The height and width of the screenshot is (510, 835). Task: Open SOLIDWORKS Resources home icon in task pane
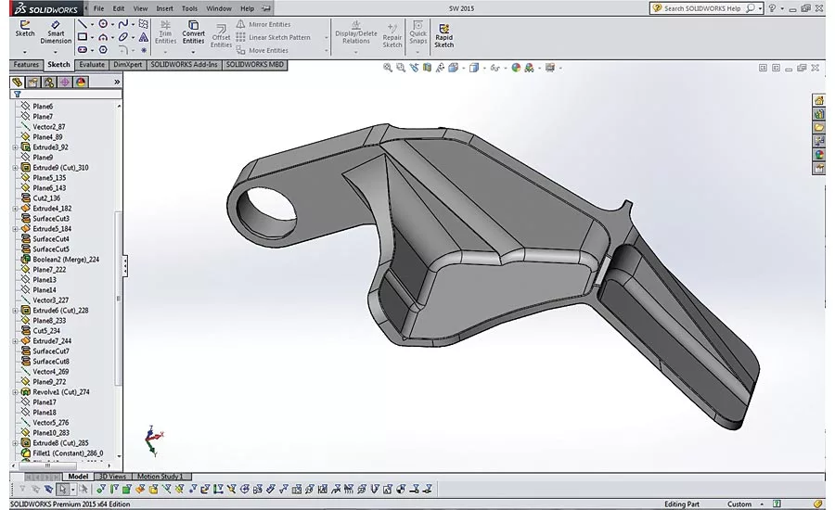818,99
